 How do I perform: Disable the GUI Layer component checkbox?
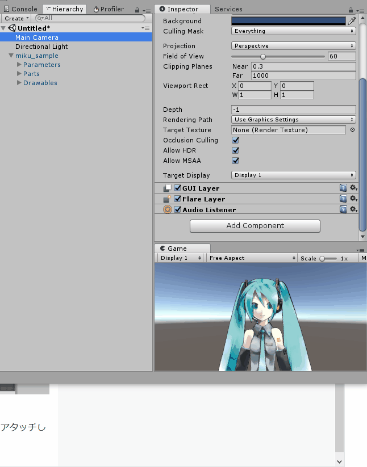[x=177, y=188]
